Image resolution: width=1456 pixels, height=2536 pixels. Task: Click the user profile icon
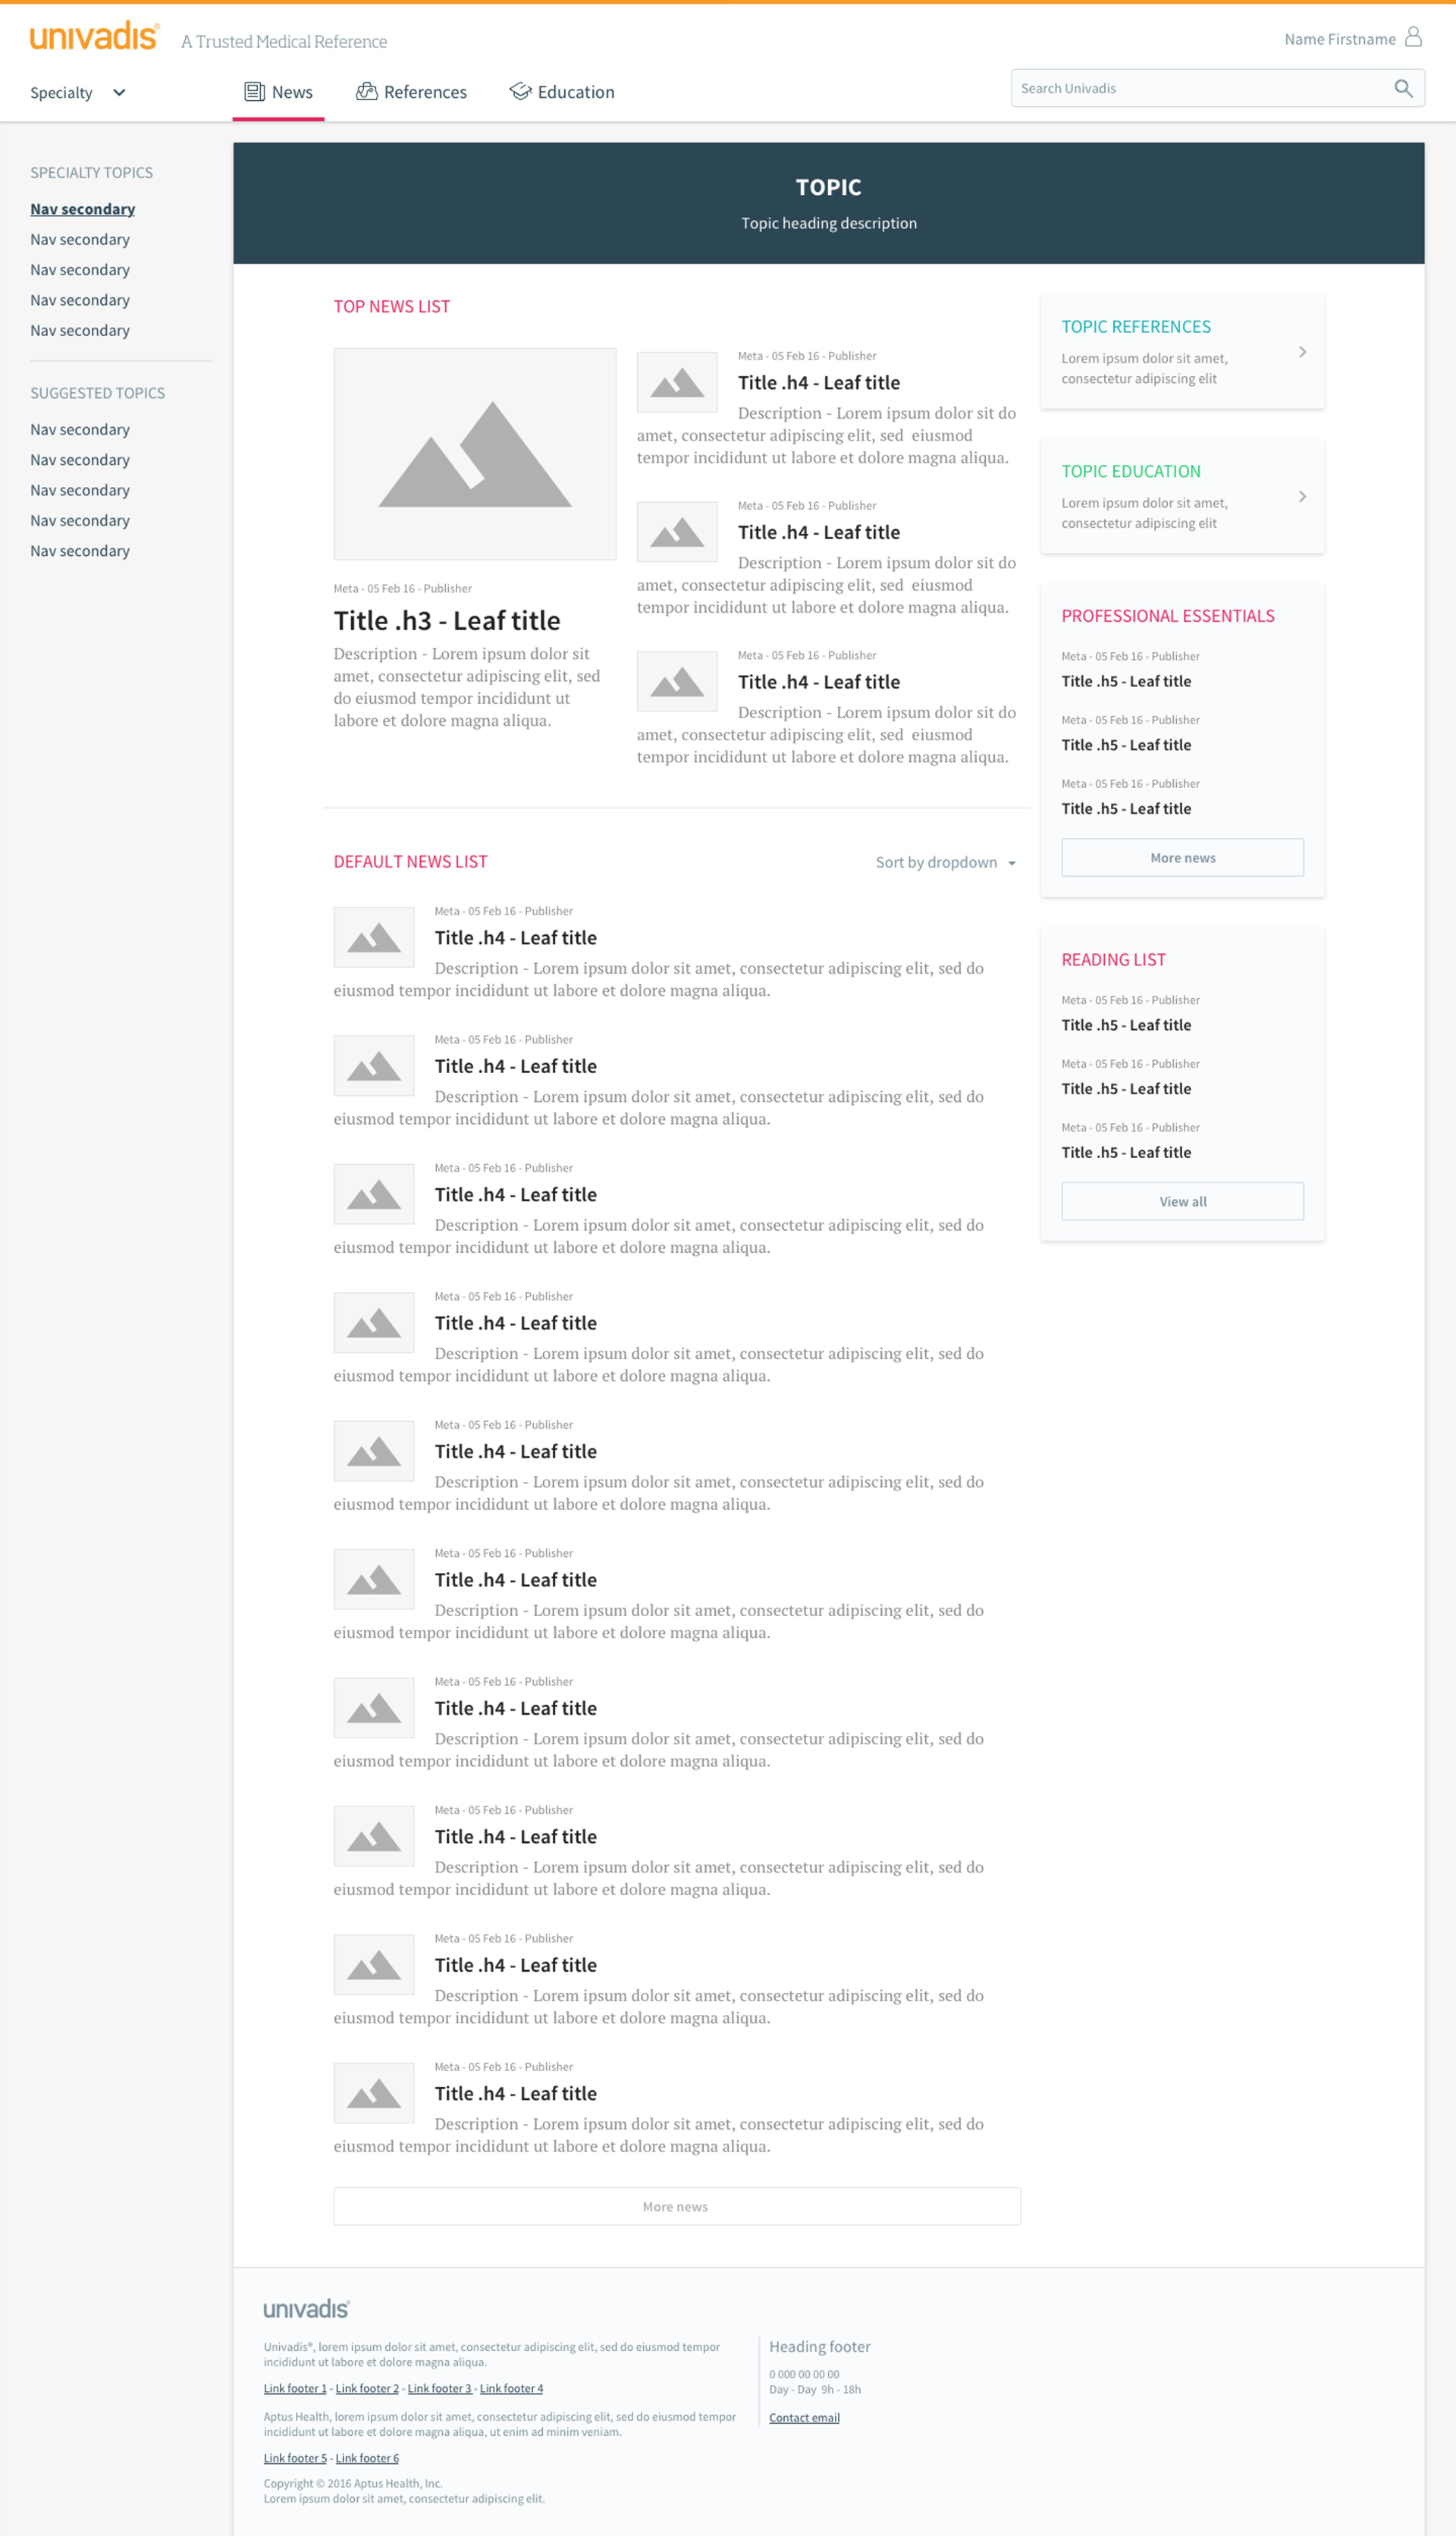1413,37
